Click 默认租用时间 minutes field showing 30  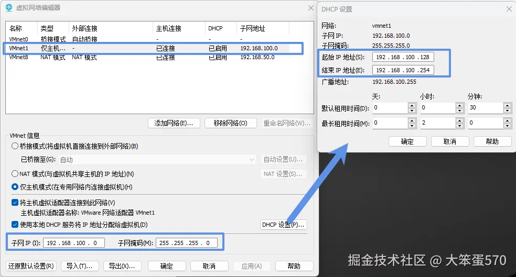(486, 108)
